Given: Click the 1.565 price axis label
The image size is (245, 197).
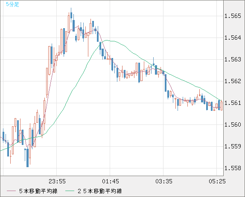Looking at the screenshot, I should point(233,16).
